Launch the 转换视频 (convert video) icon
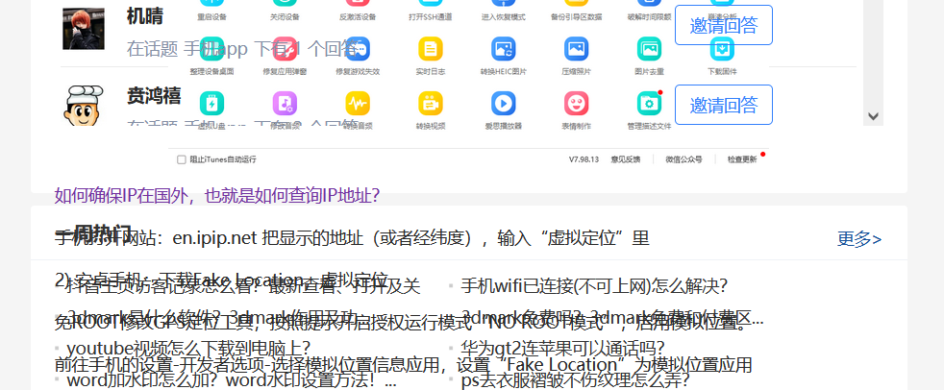Image resolution: width=944 pixels, height=390 pixels. pos(430,104)
